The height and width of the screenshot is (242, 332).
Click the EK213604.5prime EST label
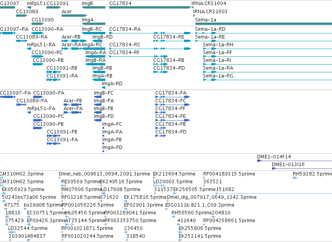[x=174, y=174]
